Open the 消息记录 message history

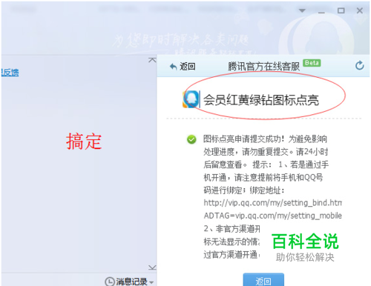(132, 282)
